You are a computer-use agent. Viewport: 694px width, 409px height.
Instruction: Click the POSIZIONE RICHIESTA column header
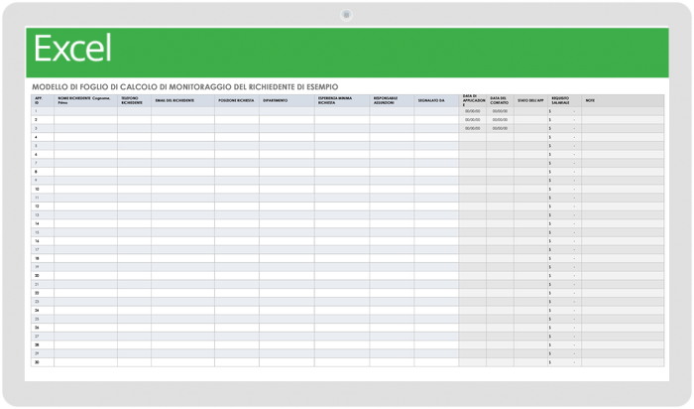tap(237, 100)
